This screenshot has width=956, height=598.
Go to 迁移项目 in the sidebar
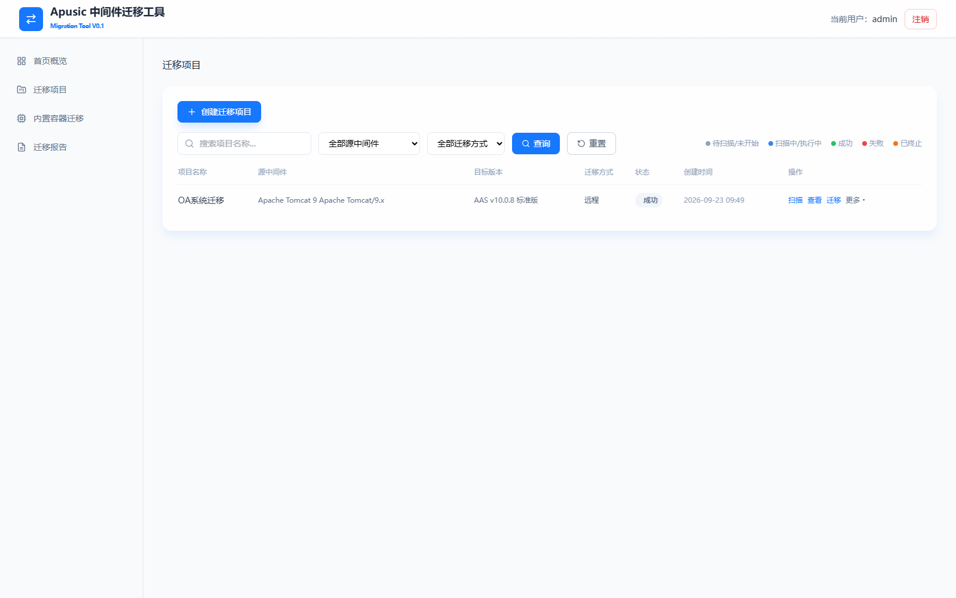click(x=71, y=90)
